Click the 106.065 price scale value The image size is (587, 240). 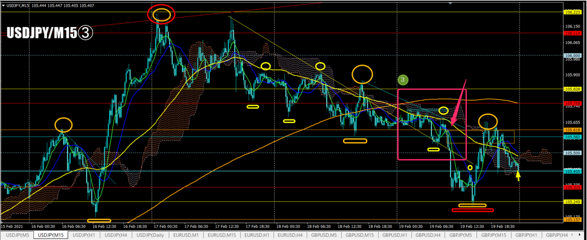573,43
